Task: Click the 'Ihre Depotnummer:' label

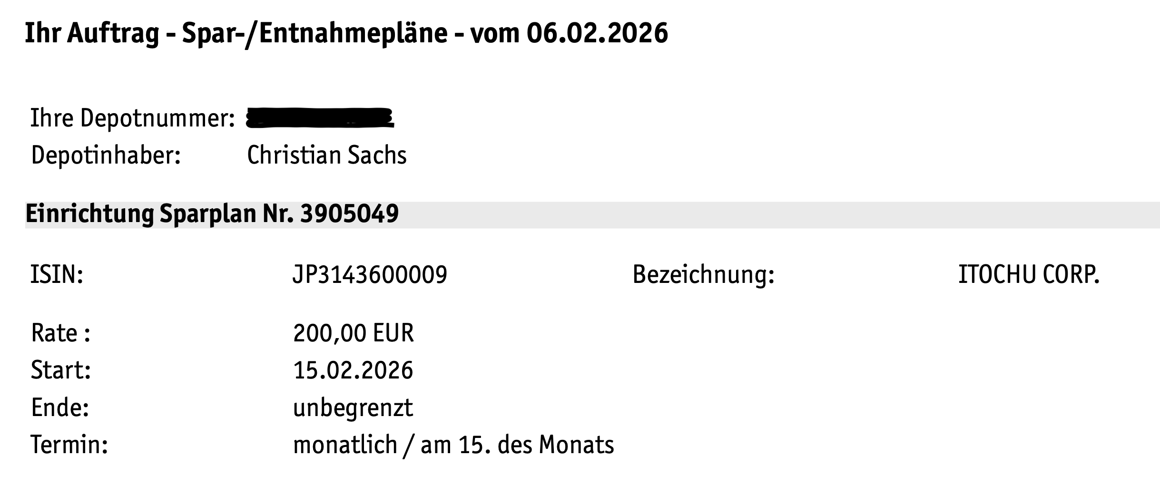Action: (132, 118)
